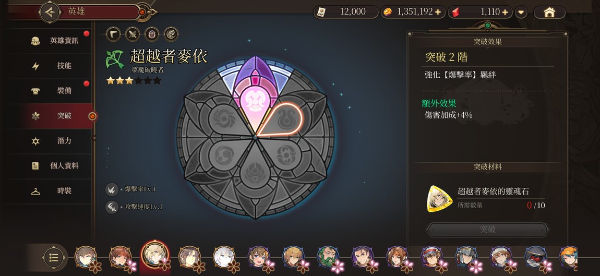600x276 pixels.
Task: Select the 攻擊速度 Lv.1 bond icon
Action: coord(112,207)
